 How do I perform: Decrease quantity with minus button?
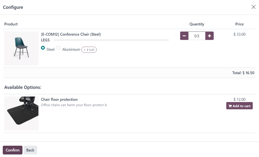click(x=184, y=36)
